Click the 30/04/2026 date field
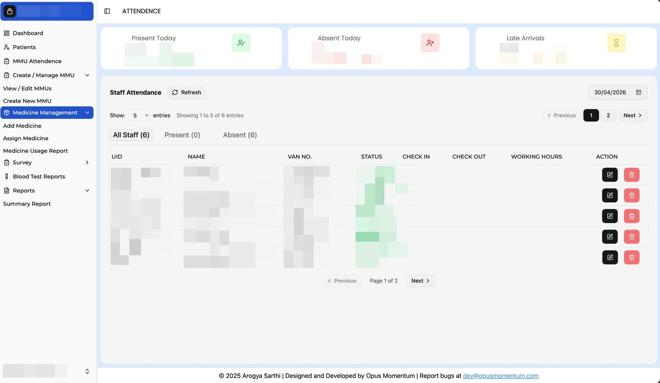The image size is (660, 383). pos(618,92)
